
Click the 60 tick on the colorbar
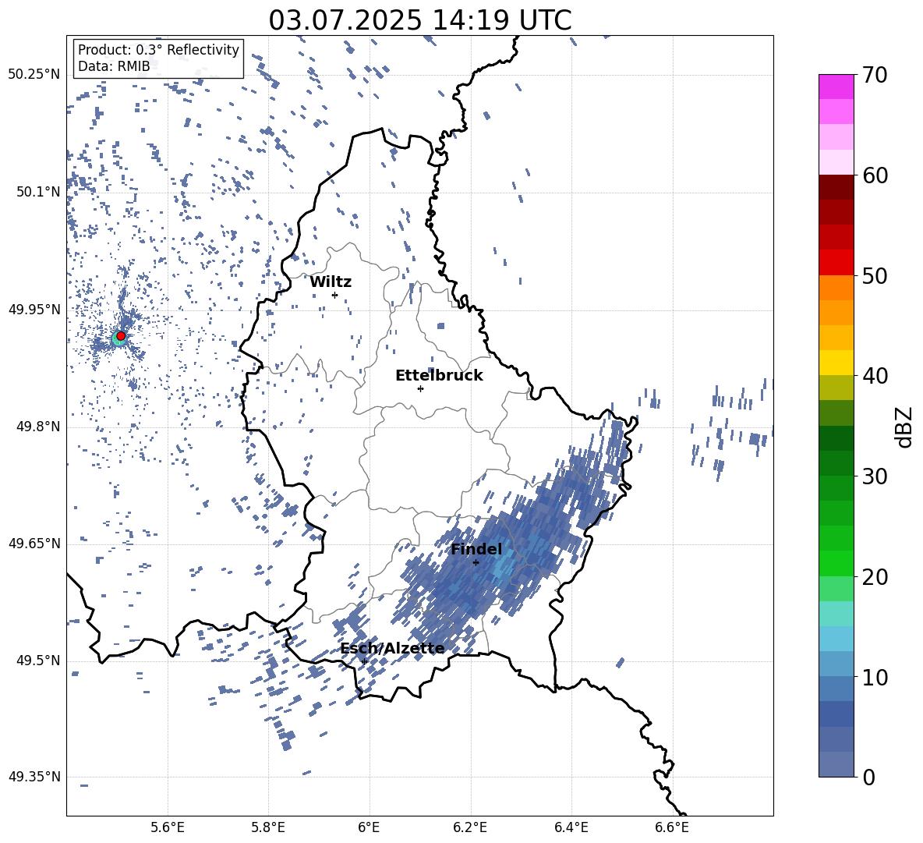(875, 175)
